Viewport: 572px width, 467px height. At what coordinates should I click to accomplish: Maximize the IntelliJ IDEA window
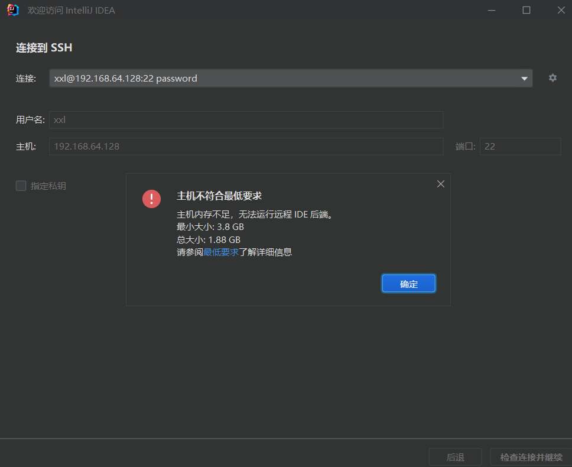(526, 10)
